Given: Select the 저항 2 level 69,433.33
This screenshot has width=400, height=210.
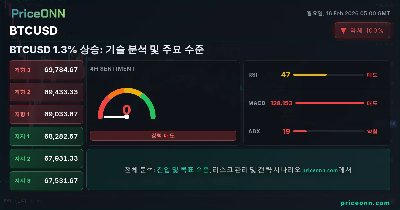Looking at the screenshot, I should tap(46, 92).
